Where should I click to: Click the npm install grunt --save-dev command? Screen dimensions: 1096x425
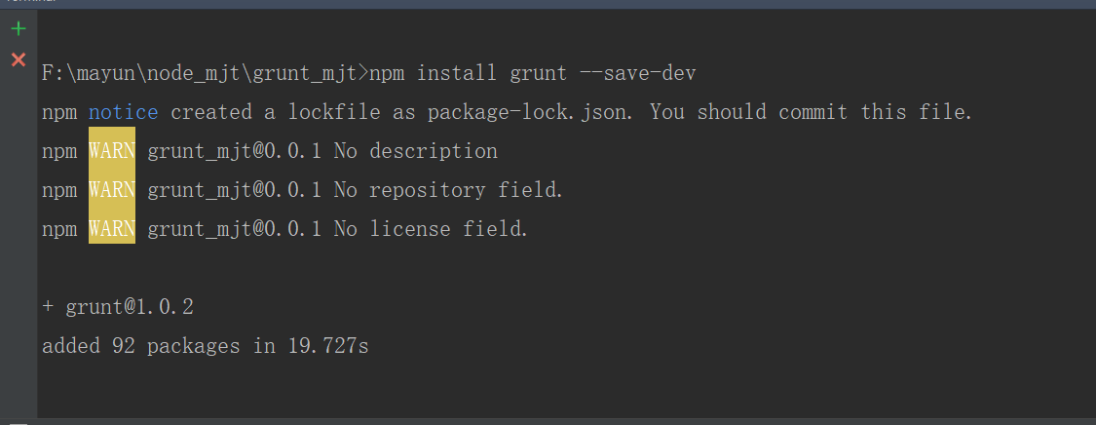click(x=533, y=73)
